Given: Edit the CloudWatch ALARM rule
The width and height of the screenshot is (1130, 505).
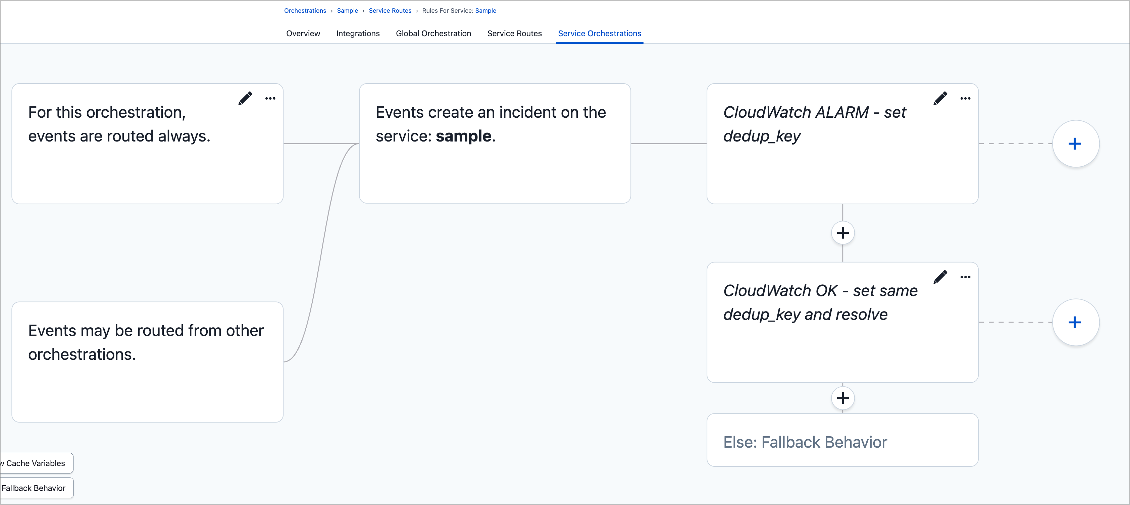Looking at the screenshot, I should click(940, 98).
